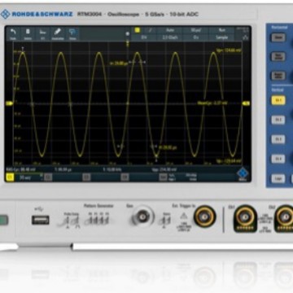Open the network status icon
Image resolution: width=293 pixels, height=293 pixels.
coord(246,37)
